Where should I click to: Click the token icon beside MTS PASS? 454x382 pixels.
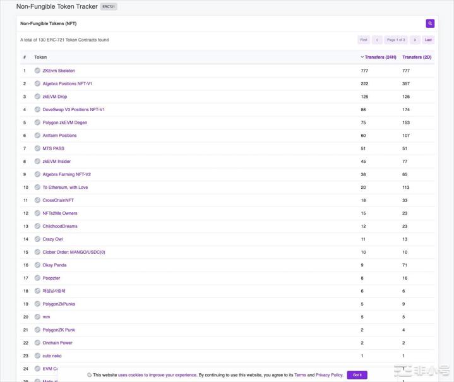click(x=37, y=148)
